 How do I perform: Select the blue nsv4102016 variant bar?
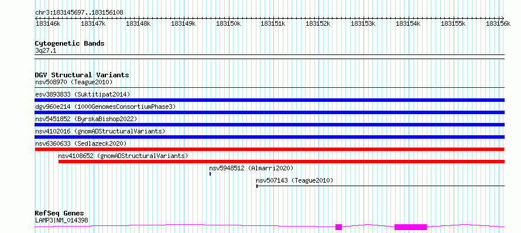pos(270,137)
